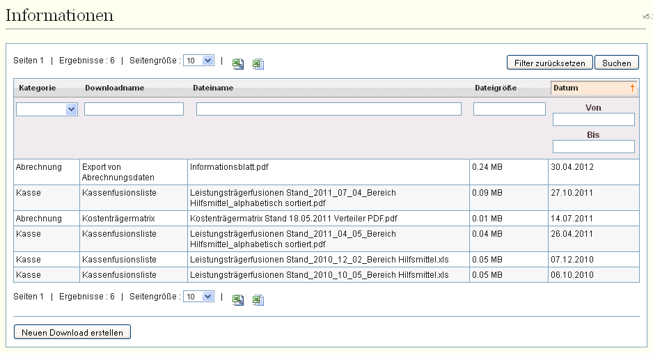Screen dimensions: 653x353
Task: Click the Bis date input field
Action: click(x=593, y=146)
